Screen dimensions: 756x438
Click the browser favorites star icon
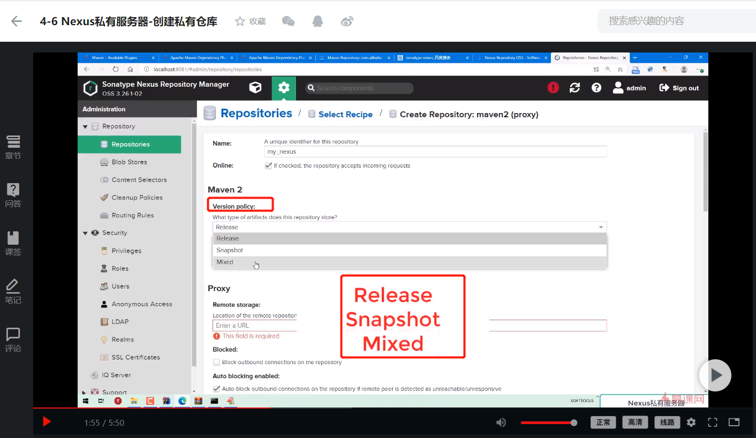(620, 69)
